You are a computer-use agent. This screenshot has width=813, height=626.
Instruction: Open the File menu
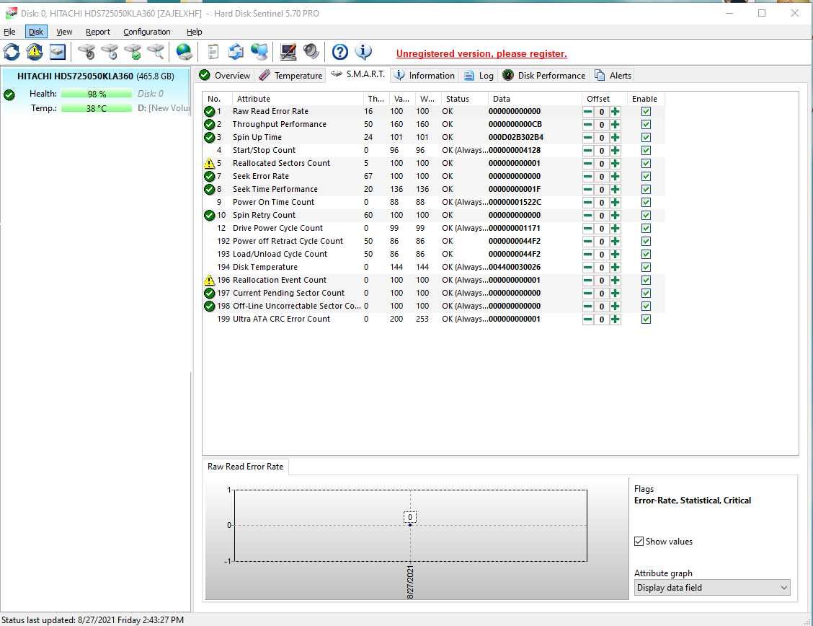pos(9,32)
